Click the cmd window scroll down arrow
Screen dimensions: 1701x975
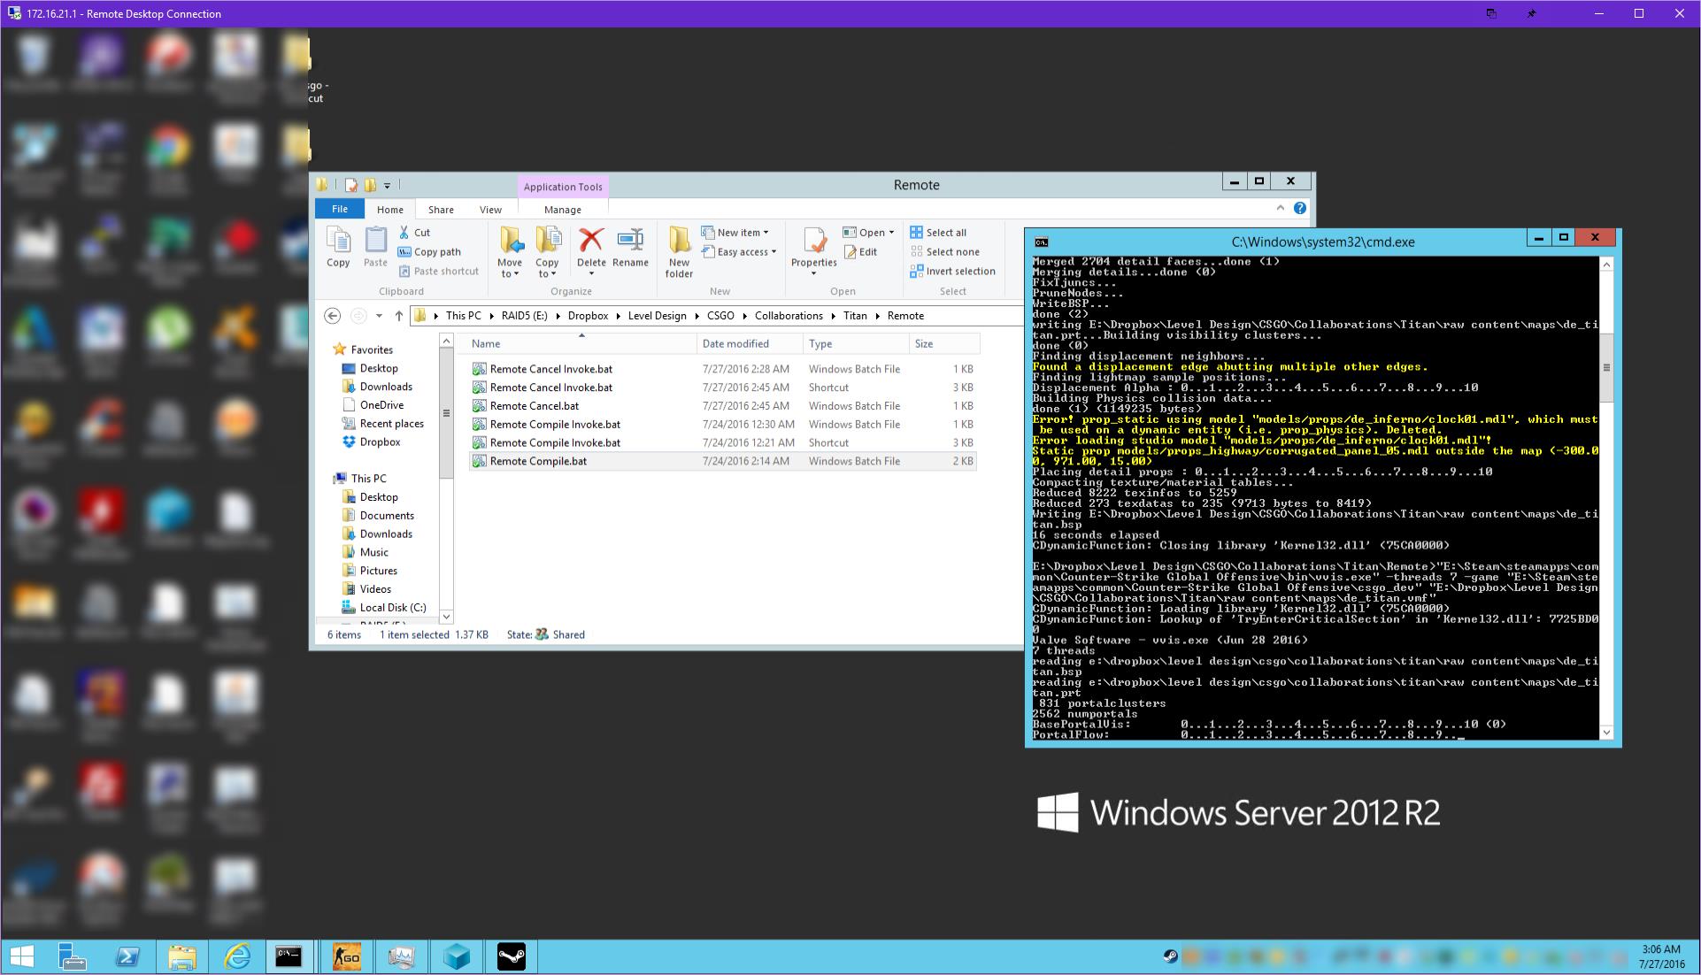click(x=1606, y=732)
